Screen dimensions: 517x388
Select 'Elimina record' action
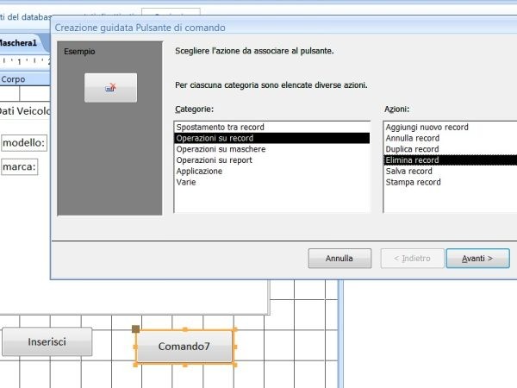[412, 160]
